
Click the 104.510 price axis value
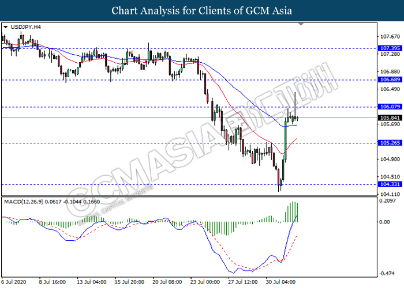pyautogui.click(x=390, y=177)
